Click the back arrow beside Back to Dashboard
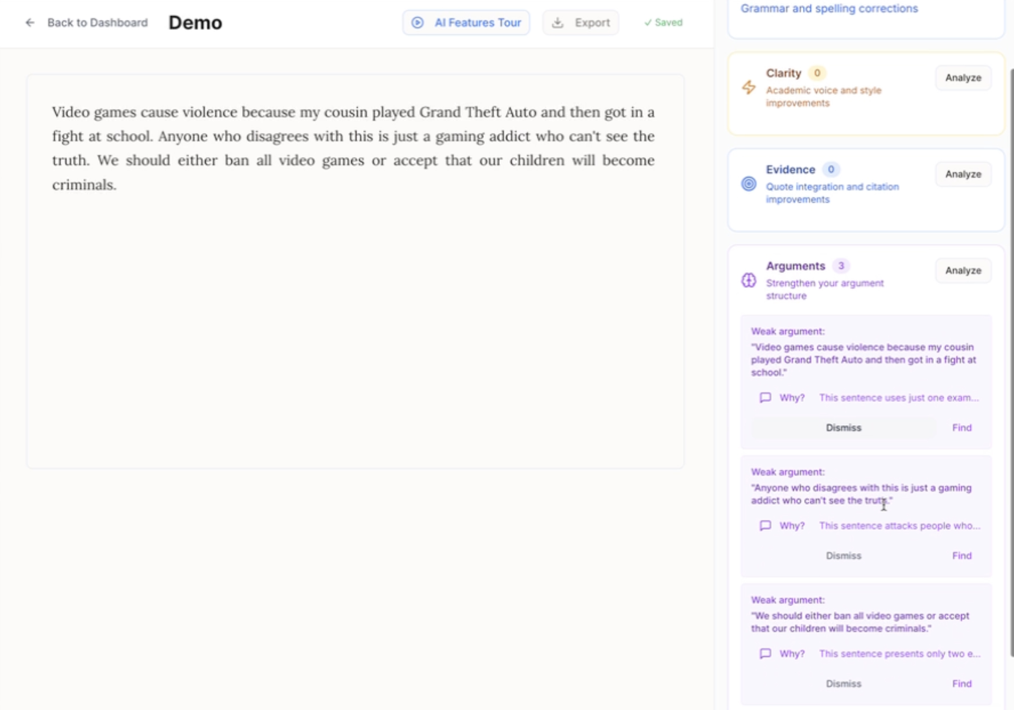1014x710 pixels. pyautogui.click(x=30, y=23)
